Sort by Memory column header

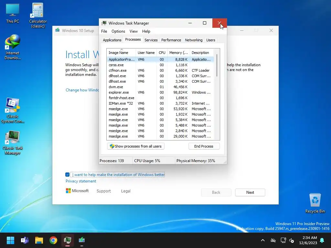(178, 53)
